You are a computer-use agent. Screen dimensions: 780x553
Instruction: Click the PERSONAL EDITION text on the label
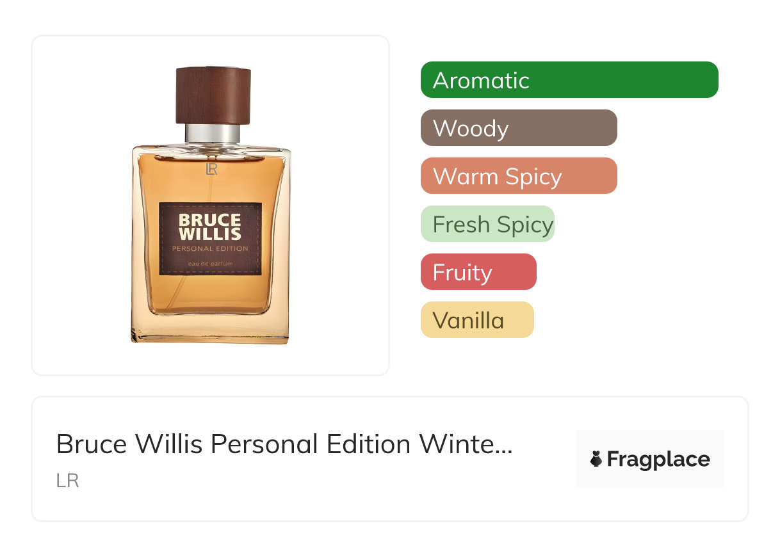pos(210,248)
